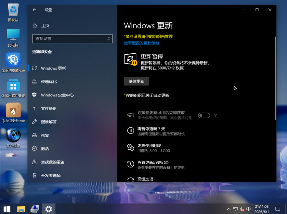This screenshot has width=287, height=214.
Task: Click the search magnifier icon in 查找设置
Action: [x=109, y=39]
